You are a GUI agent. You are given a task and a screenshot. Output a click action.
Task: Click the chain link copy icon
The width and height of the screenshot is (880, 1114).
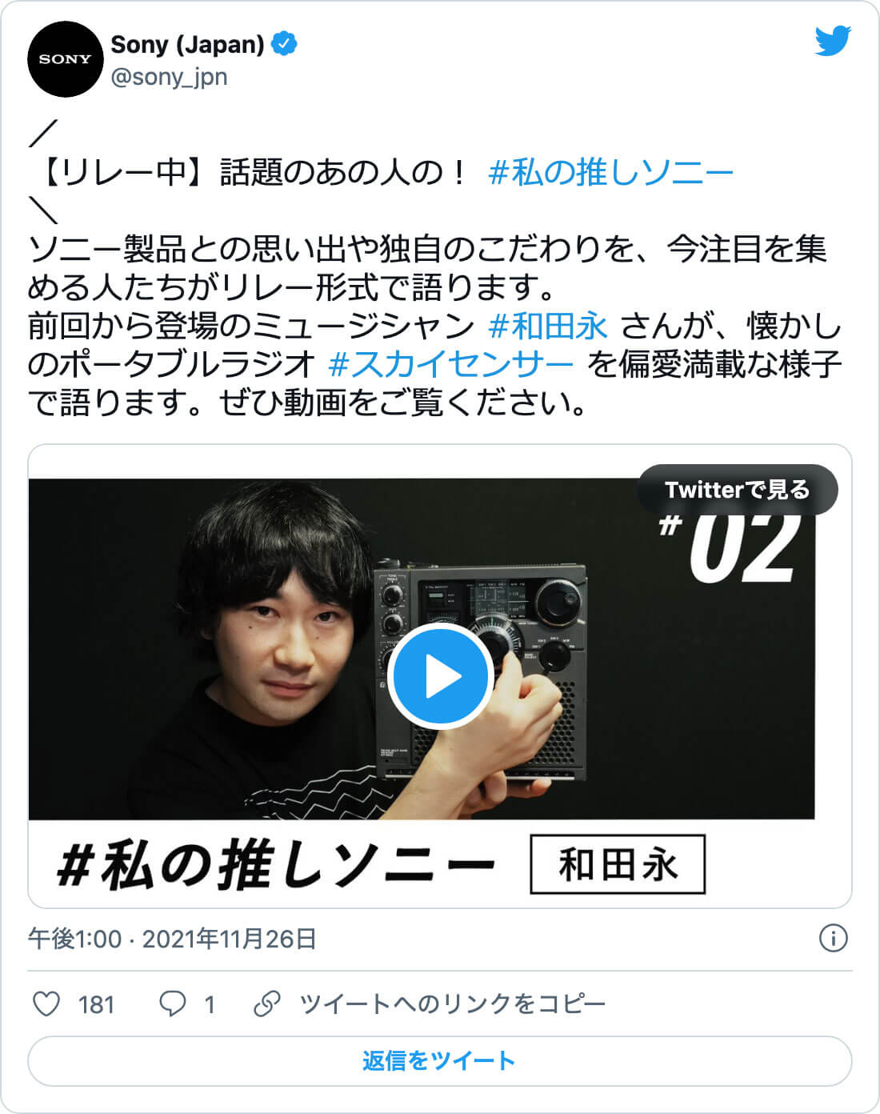pos(266,1004)
